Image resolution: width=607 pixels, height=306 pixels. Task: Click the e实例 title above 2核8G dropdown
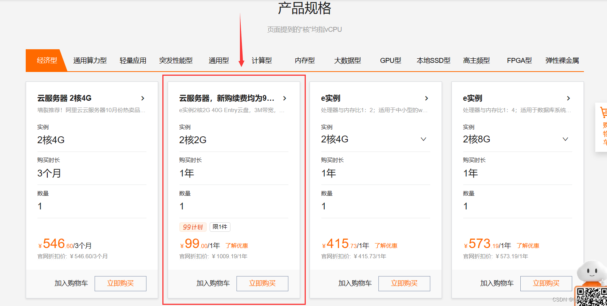click(473, 98)
